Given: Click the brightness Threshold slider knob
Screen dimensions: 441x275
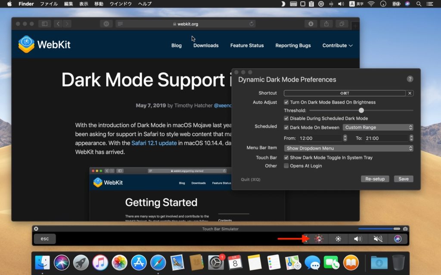Looking at the screenshot, I should coord(361,110).
